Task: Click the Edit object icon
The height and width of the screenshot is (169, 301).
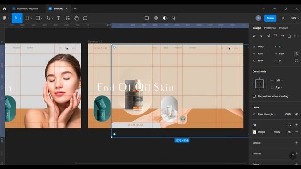Action: tap(147, 18)
